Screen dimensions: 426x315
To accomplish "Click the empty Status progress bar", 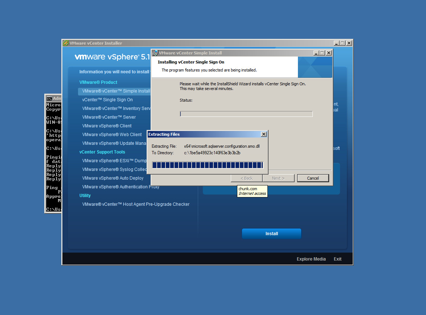I will pyautogui.click(x=246, y=114).
